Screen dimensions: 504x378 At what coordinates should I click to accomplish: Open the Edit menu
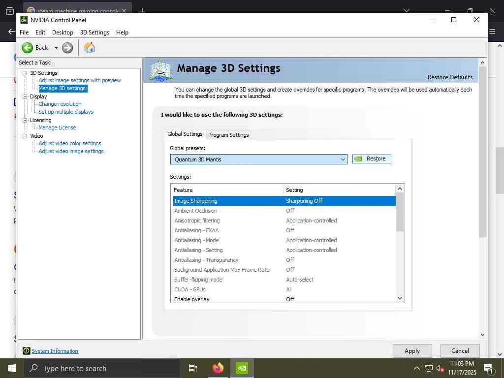40,32
